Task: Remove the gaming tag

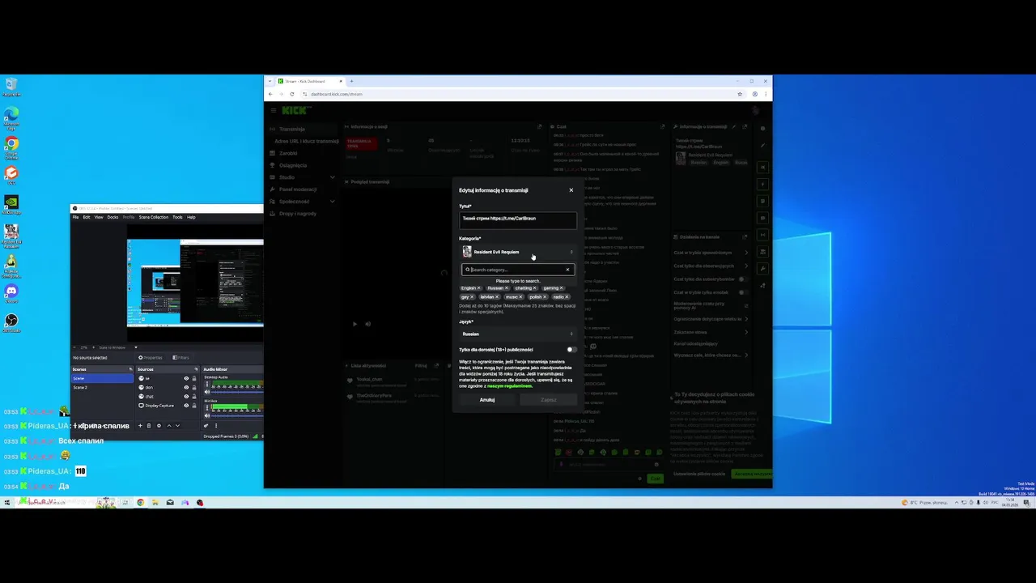Action: point(561,288)
